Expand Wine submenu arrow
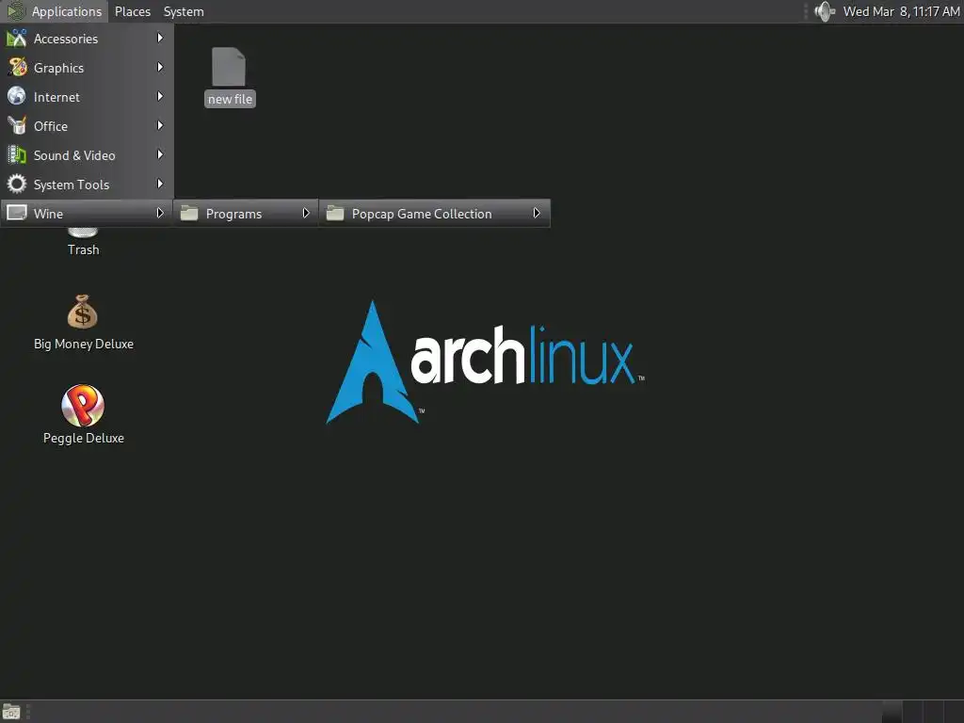The image size is (964, 723). click(160, 213)
